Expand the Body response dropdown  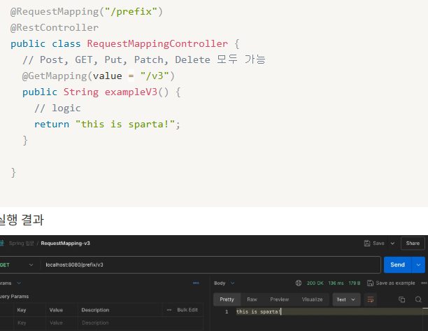(x=233, y=283)
